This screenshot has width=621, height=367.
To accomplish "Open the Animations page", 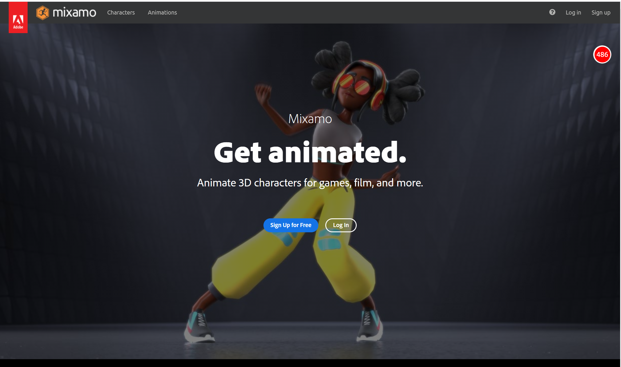I will [162, 12].
